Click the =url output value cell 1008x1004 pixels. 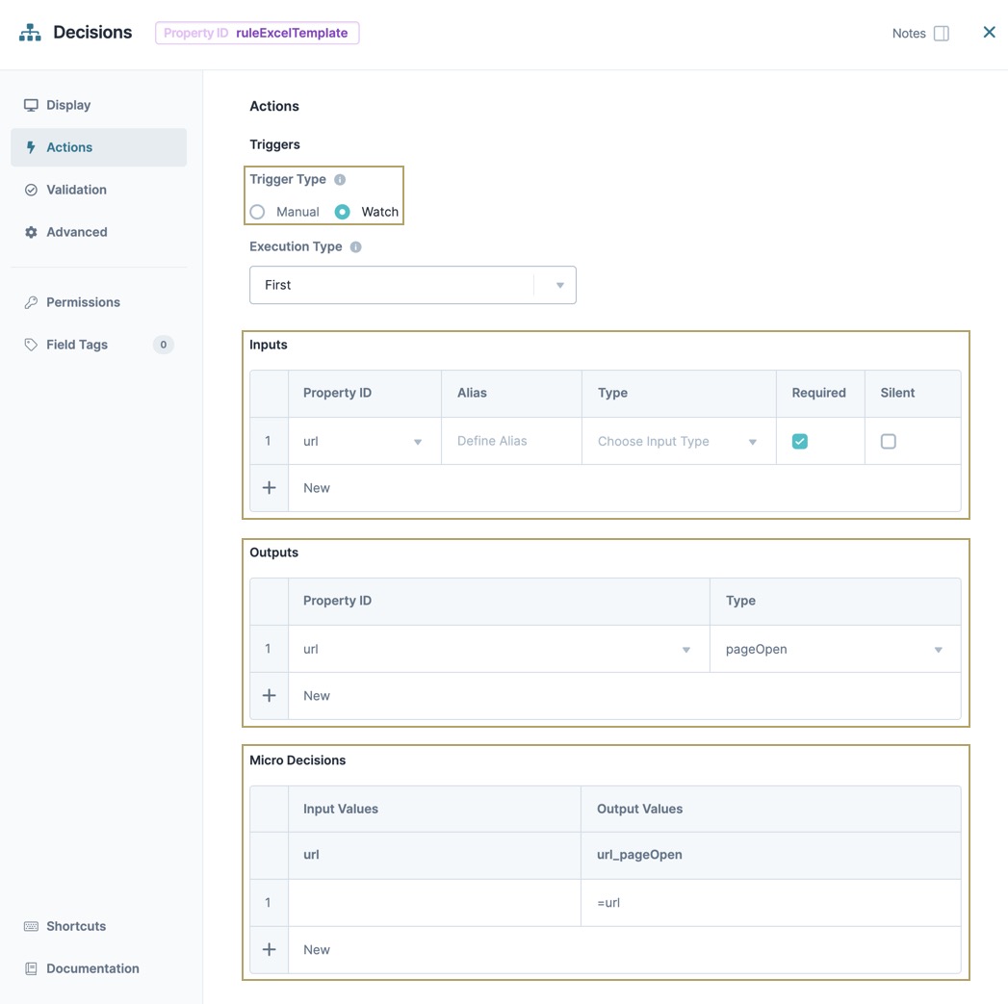coord(771,902)
